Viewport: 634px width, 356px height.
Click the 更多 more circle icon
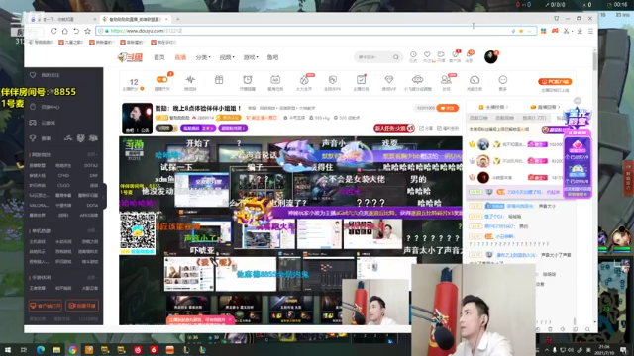(502, 79)
